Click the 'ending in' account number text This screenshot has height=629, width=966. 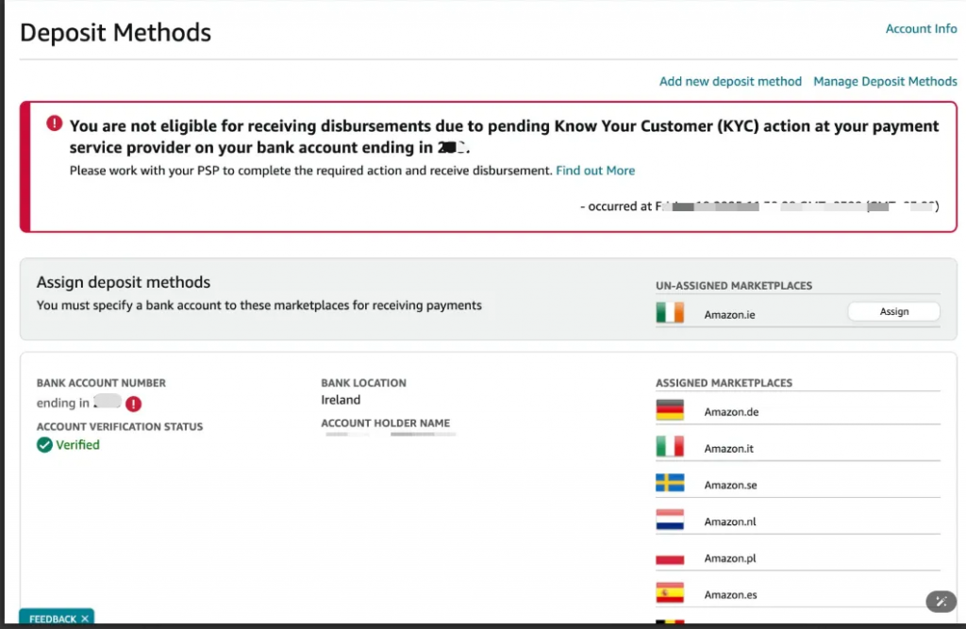pos(79,403)
